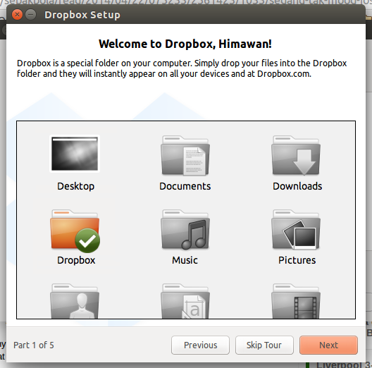372x368 pixels.
Task: Click the Documents label text
Action: (x=185, y=186)
